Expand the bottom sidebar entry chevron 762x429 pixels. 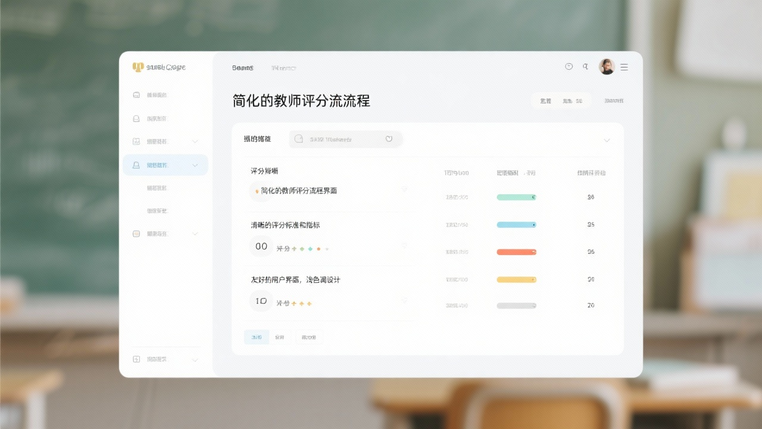(x=195, y=359)
